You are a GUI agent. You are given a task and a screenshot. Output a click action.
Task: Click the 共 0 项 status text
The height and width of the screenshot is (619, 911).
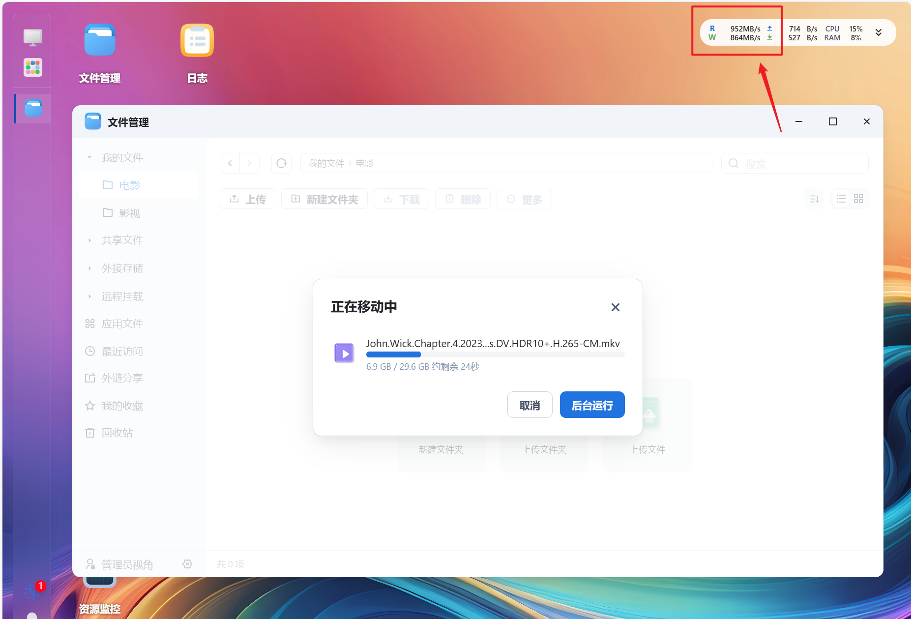point(231,564)
